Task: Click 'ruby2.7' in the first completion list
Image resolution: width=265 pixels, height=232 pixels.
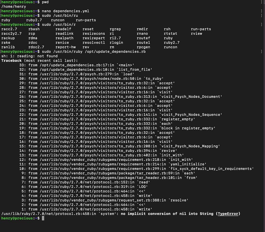Action: coord(34,20)
